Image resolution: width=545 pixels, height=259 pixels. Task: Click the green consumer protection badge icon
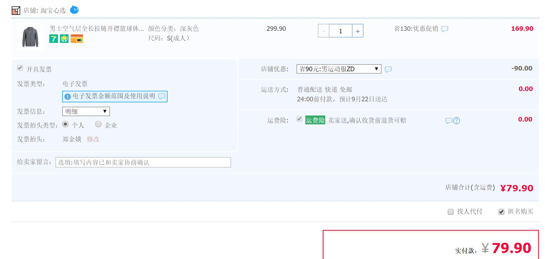click(x=64, y=39)
